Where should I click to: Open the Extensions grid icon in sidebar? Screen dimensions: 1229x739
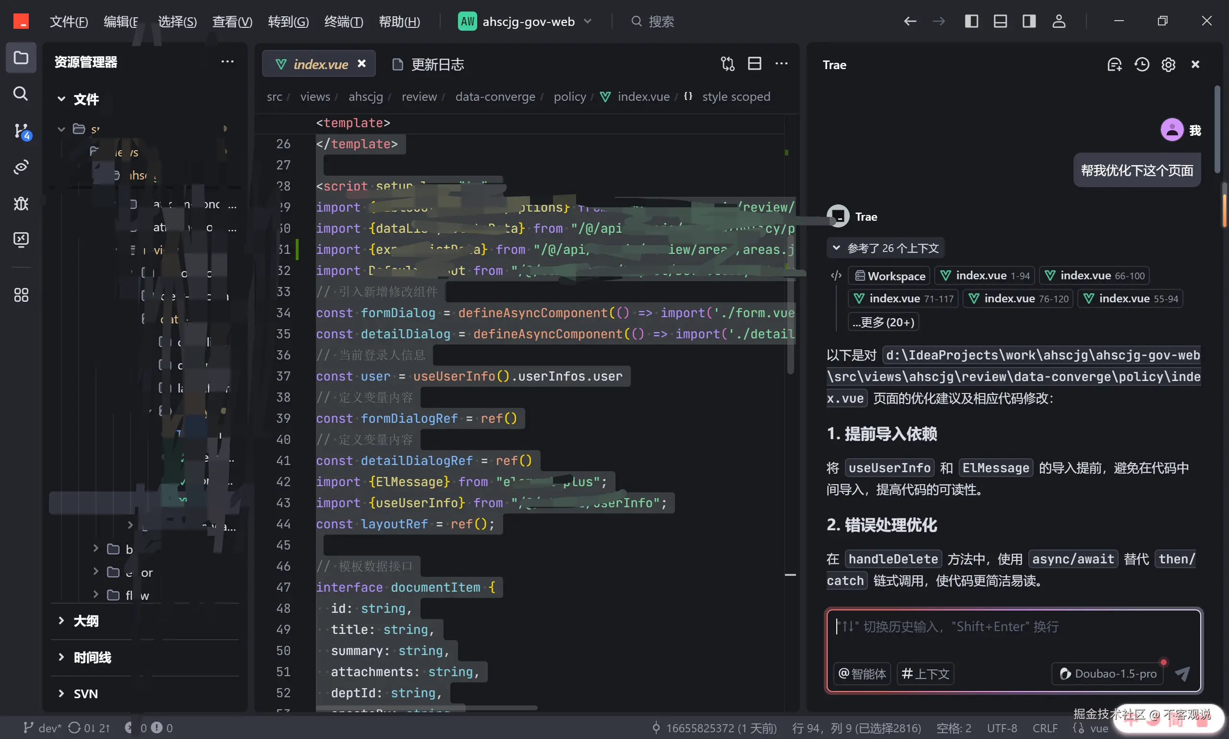21,295
